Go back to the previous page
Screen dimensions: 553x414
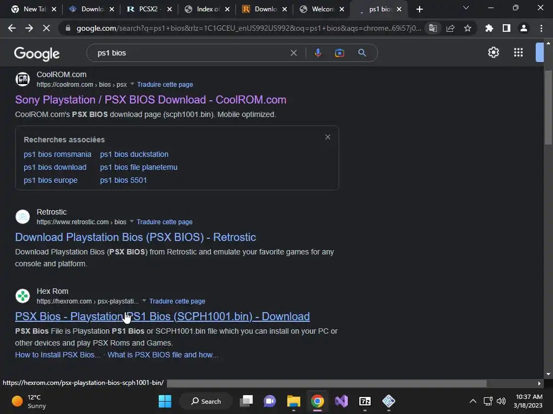click(12, 28)
